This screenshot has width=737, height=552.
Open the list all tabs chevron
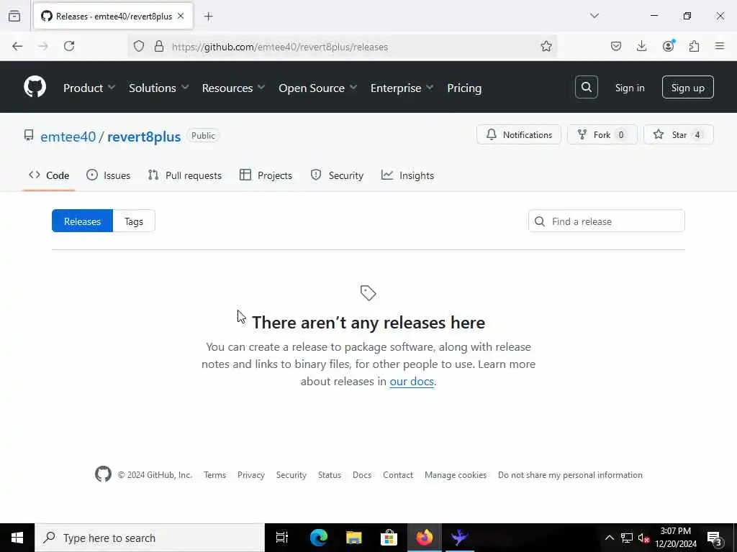594,16
